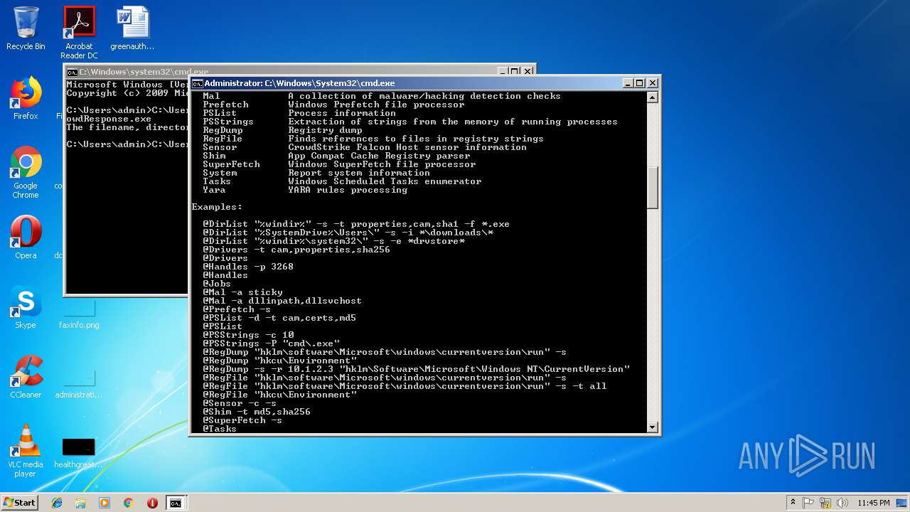The height and width of the screenshot is (512, 910).
Task: Minimize the Administrator cmd.exe window
Action: (x=628, y=83)
